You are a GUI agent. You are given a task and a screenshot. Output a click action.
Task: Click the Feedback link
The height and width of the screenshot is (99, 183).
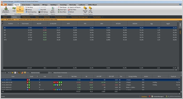click(144, 97)
